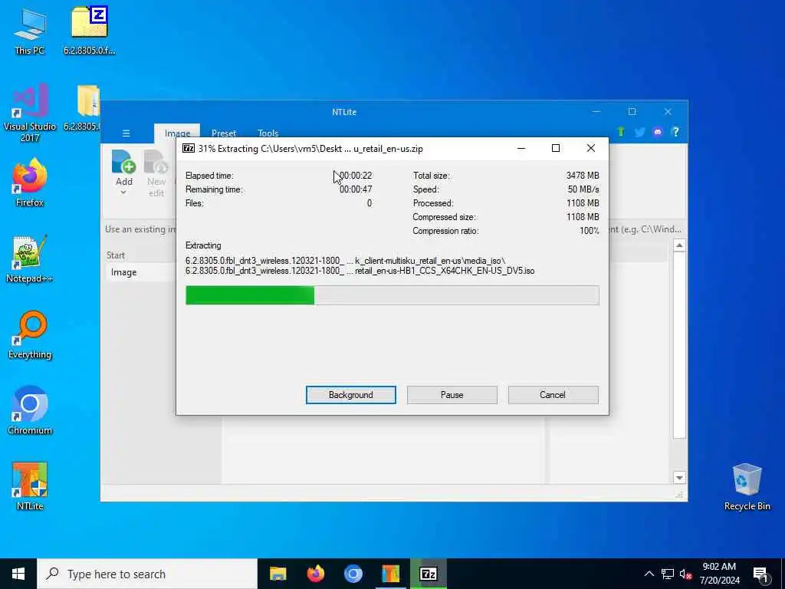The width and height of the screenshot is (785, 589).
Task: Open the NTLite hamburger menu
Action: pyautogui.click(x=126, y=133)
